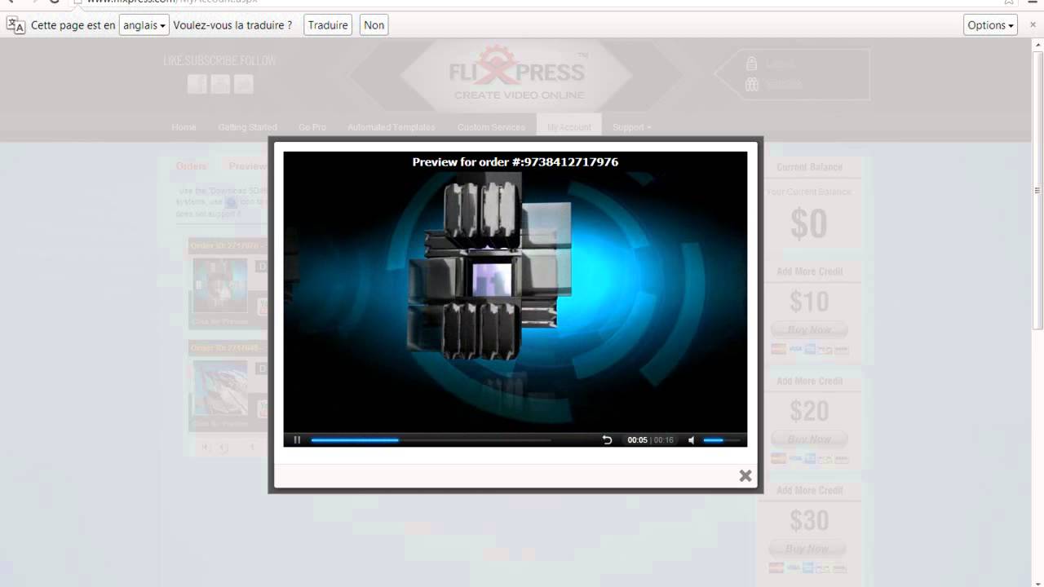Open the Custom Services nav item
Screen dimensions: 1044x587
tap(491, 127)
